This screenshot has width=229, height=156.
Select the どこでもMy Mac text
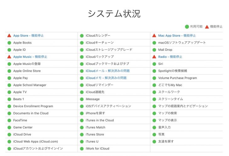click(170, 85)
